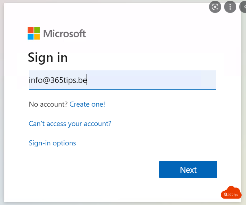Screen dimensions: 246x205
Task: Click the "365tips" text in orange cloud
Action: (x=233, y=194)
